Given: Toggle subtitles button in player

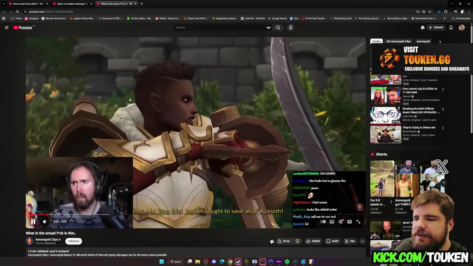Looking at the screenshot, I should coord(332,222).
